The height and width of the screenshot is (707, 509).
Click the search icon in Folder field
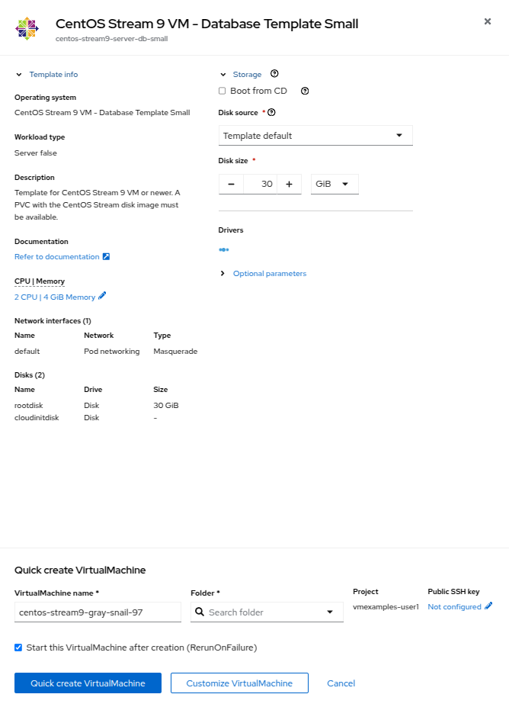[200, 612]
